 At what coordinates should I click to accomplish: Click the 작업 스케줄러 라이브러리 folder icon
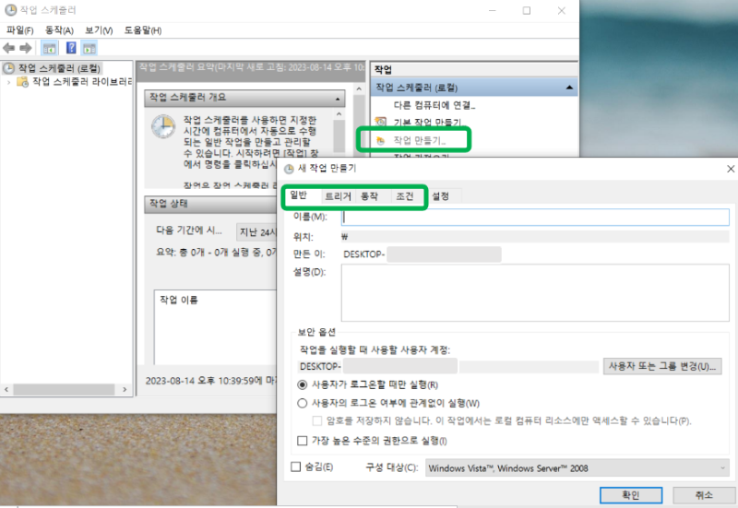[22, 82]
